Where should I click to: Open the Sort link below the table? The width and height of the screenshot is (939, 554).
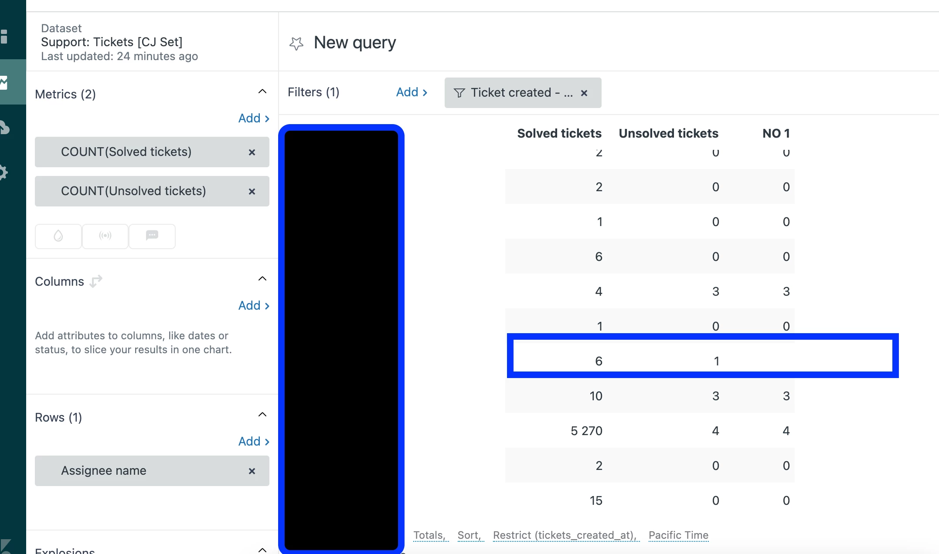[x=469, y=535]
